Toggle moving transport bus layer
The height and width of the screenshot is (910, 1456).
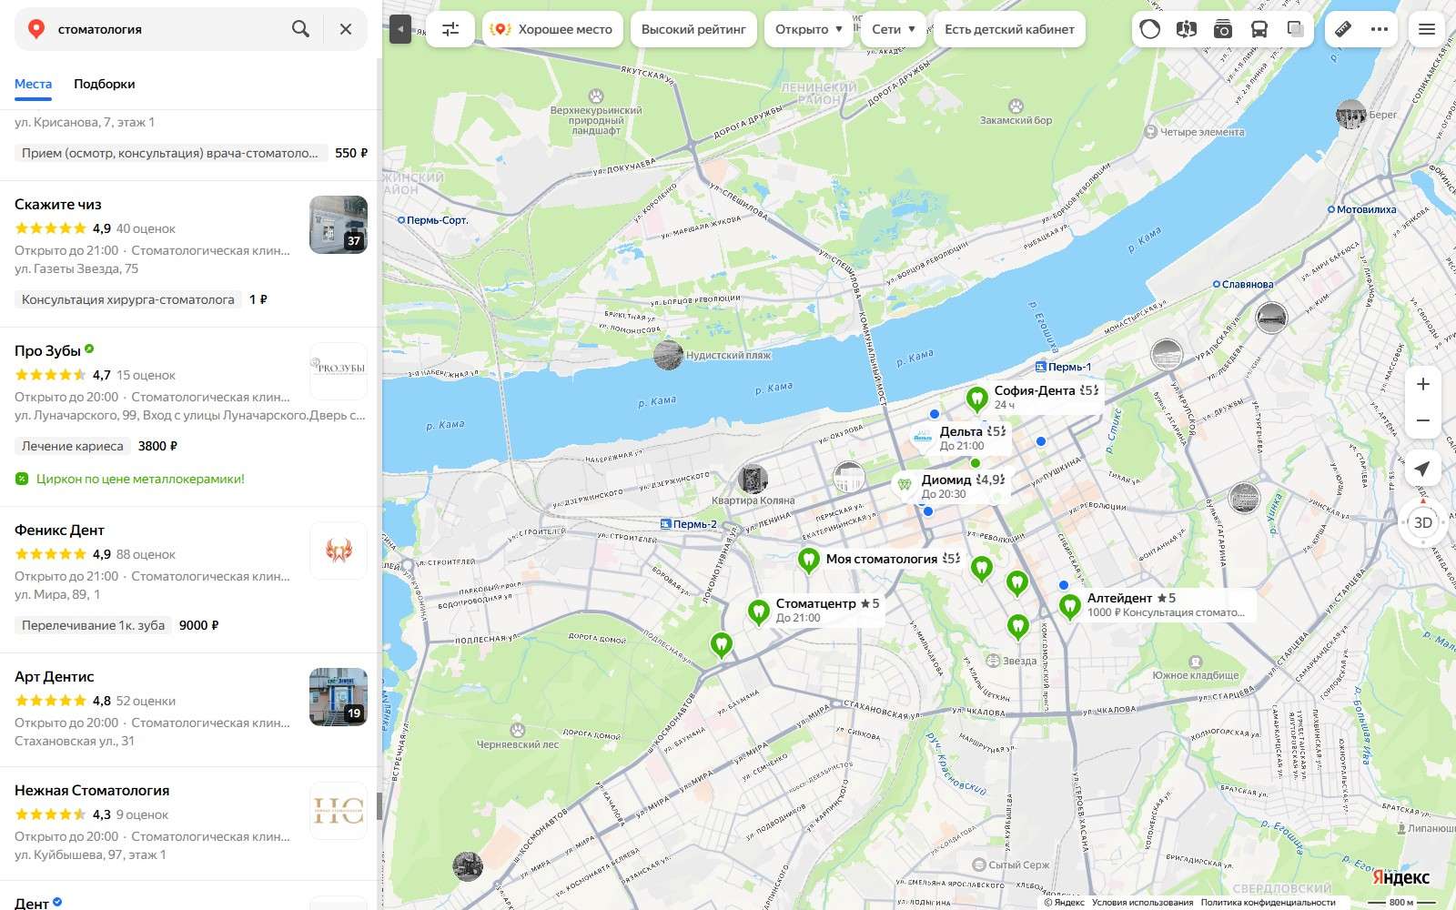pos(1259,29)
